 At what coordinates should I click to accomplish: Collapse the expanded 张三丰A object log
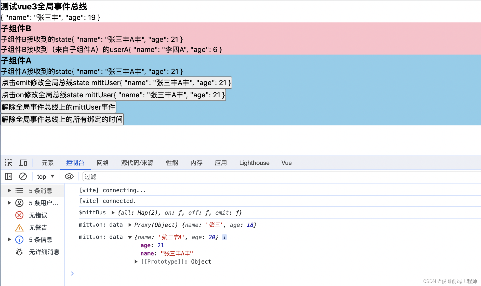click(130, 237)
